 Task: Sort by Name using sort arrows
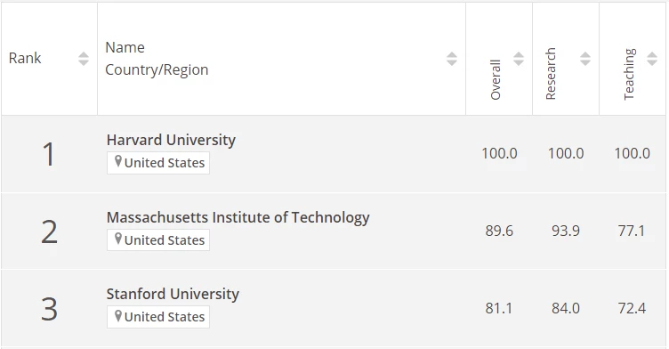(452, 59)
